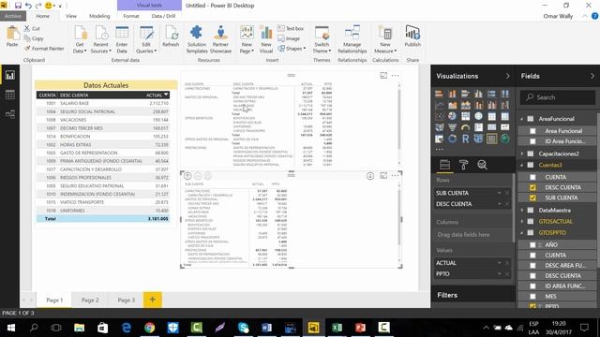Screen dimensions: 600x337
Task: Open the Archivo tab
Action: (x=13, y=16)
